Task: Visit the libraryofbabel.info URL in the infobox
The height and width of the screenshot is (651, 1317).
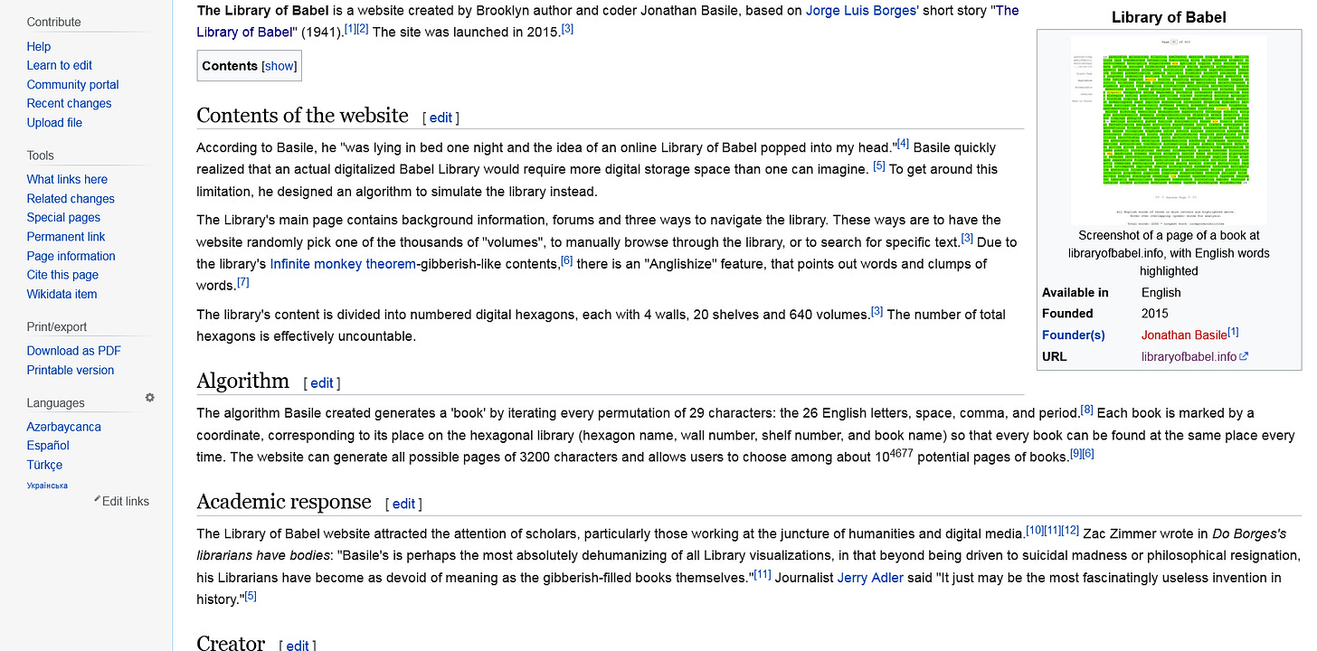Action: (1189, 356)
